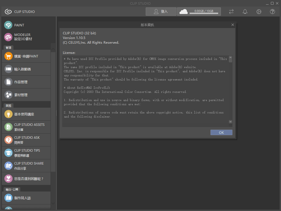Open the notifications bell
Image resolution: width=281 pixels, height=211 pixels.
pyautogui.click(x=245, y=12)
